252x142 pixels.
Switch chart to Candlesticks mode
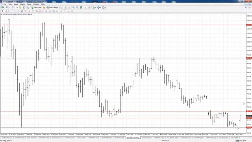65,7
